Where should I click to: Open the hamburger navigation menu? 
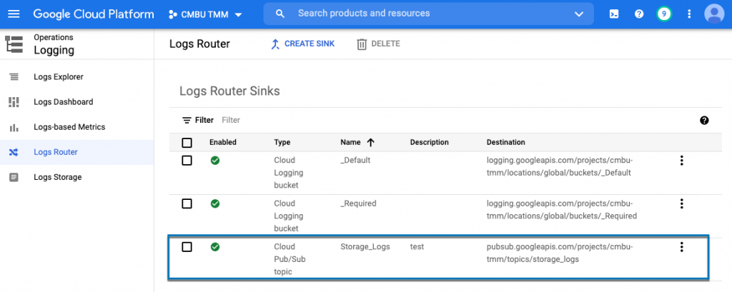(14, 14)
